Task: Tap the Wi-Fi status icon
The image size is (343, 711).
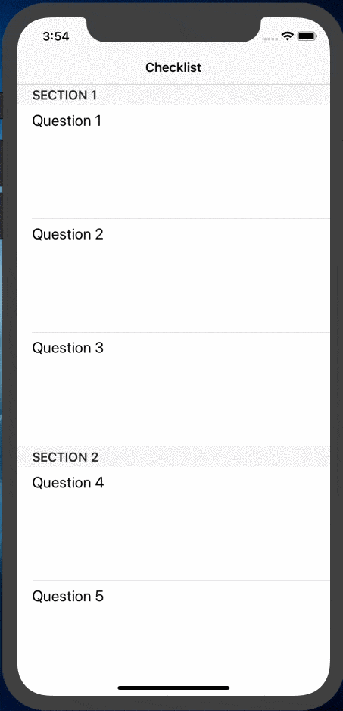Action: click(287, 36)
